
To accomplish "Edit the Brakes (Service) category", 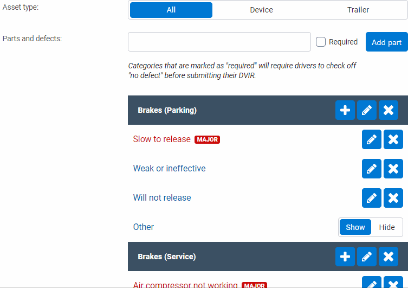I will tap(367, 257).
